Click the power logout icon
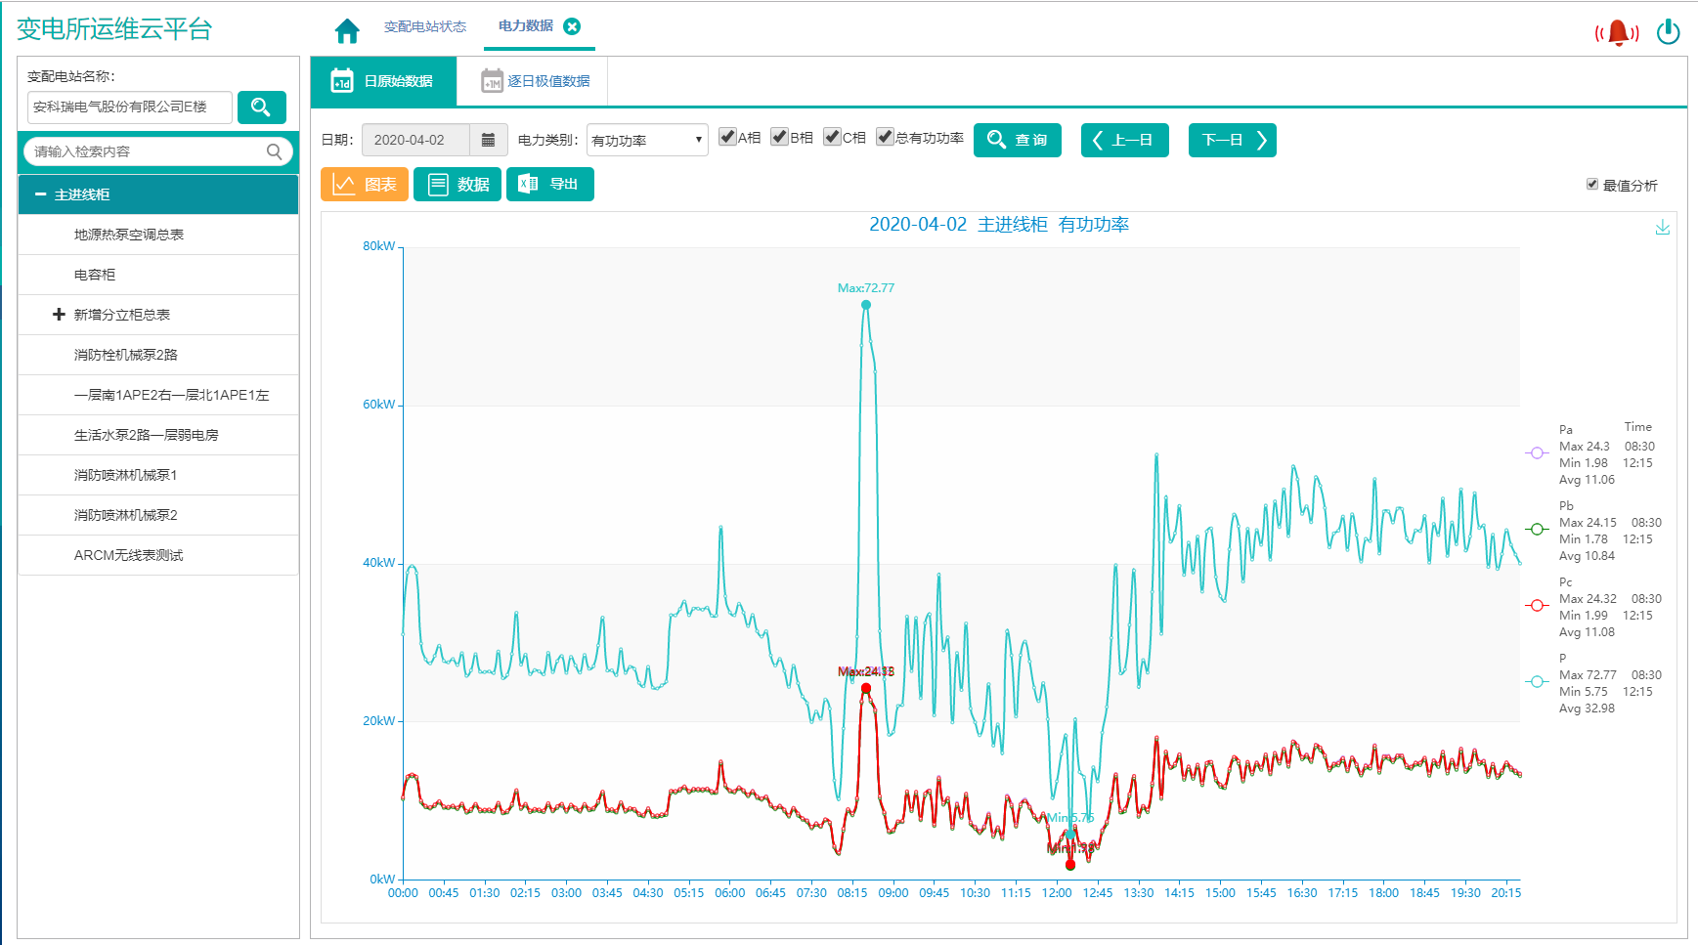Screen dimensions: 1698x945 (x=1668, y=32)
